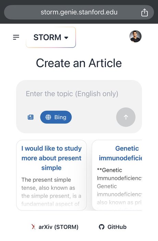Click the Create an Article heading

79,63
